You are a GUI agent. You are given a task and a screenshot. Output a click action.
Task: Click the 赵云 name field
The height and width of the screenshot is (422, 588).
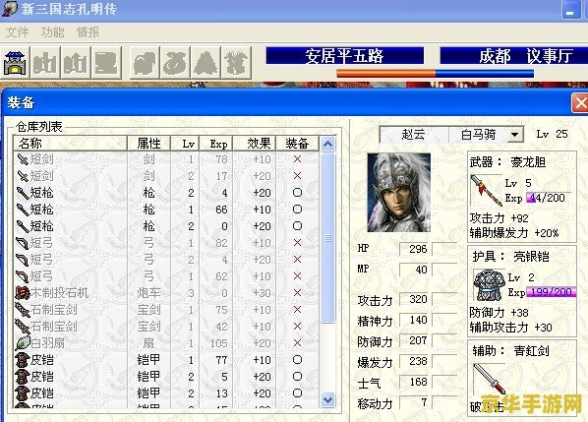click(x=414, y=135)
